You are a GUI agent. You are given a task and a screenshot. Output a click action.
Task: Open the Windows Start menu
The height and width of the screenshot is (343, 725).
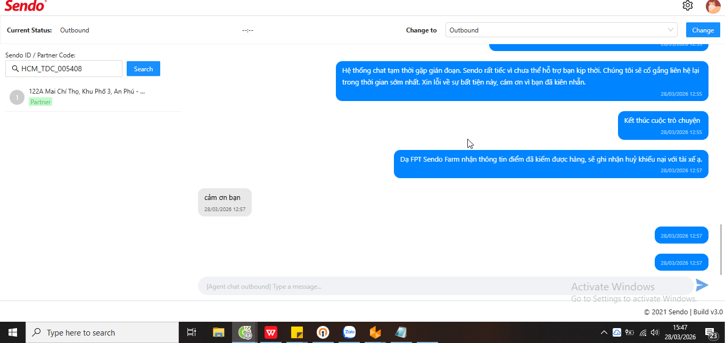point(13,332)
